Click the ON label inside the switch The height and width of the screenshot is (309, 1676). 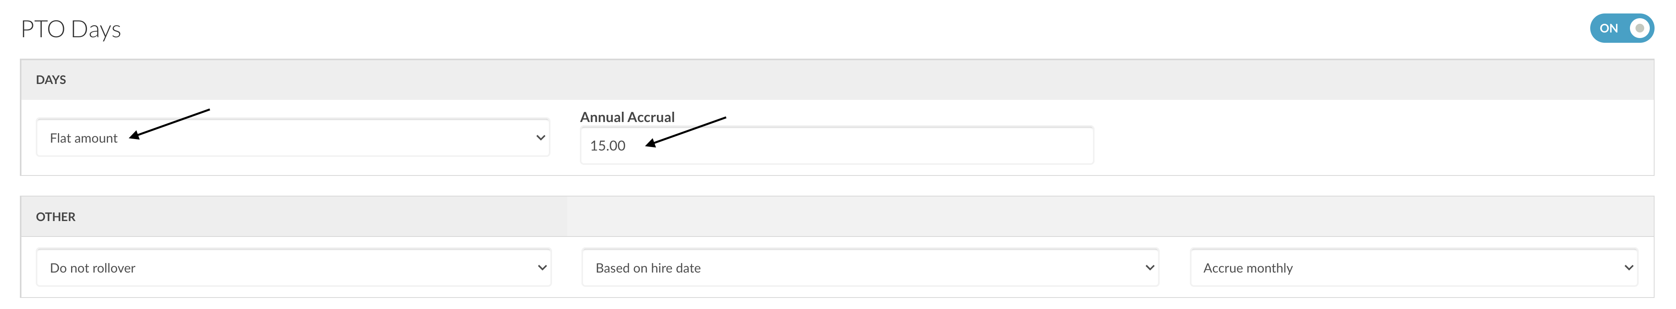click(x=1608, y=28)
